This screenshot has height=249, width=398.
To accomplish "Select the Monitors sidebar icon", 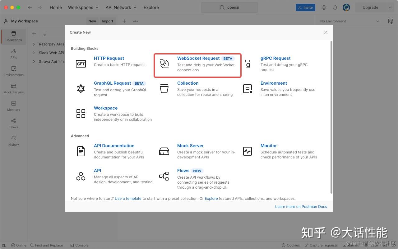I will click(13, 106).
